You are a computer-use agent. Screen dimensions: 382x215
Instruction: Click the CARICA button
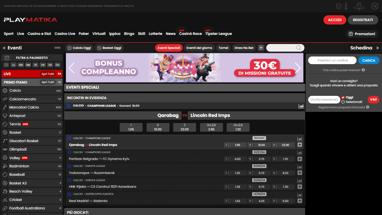click(369, 60)
